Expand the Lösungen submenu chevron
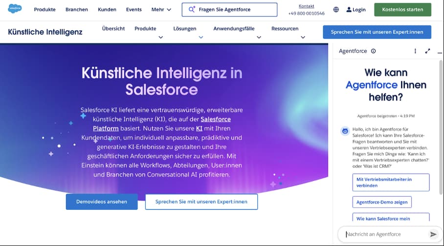This screenshot has width=444, height=246. pos(201,37)
